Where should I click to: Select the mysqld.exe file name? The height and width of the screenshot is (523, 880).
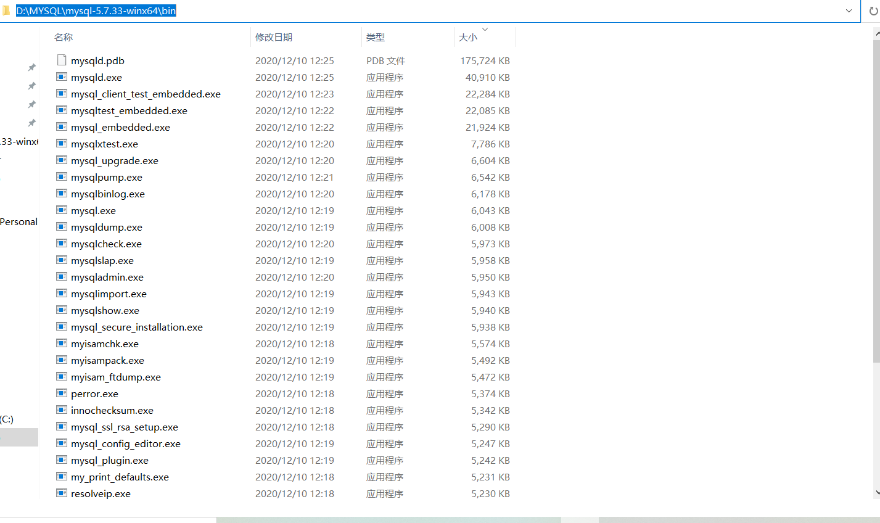pos(96,77)
